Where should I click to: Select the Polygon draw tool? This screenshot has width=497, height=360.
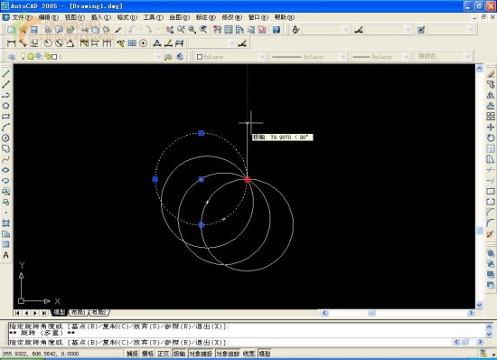click(5, 106)
